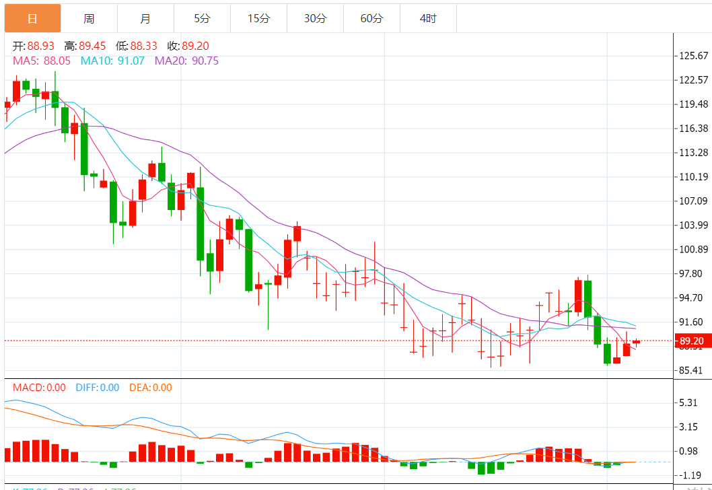Click the 100.89 price axis label

point(693,249)
